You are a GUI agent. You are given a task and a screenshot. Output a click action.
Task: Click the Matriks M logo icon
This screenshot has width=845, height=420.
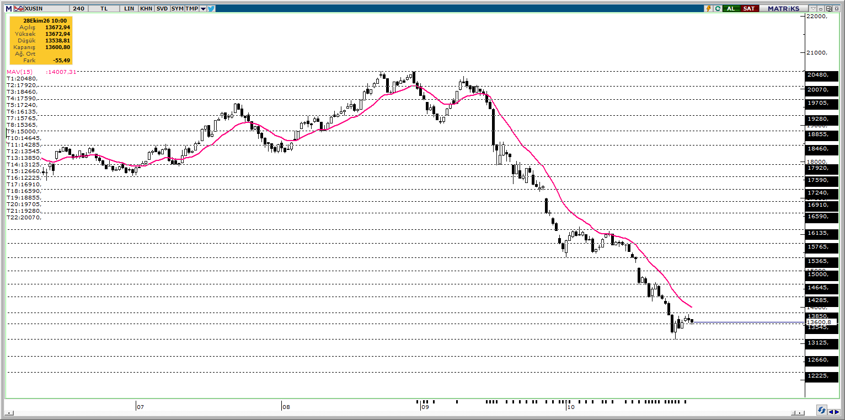9,9
